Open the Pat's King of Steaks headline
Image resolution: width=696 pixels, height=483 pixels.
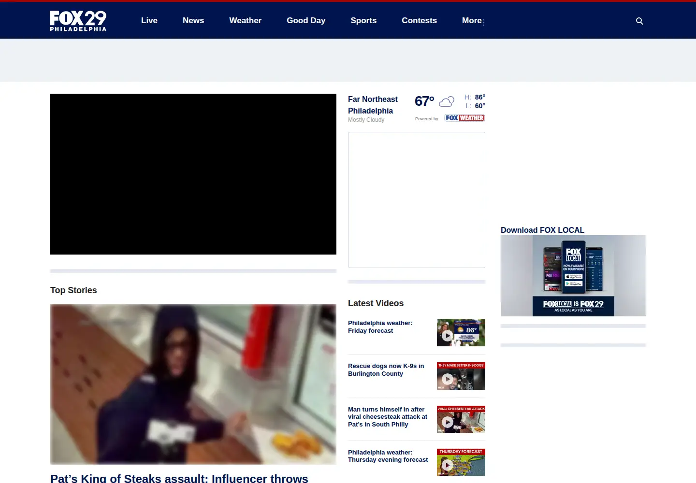(x=179, y=478)
